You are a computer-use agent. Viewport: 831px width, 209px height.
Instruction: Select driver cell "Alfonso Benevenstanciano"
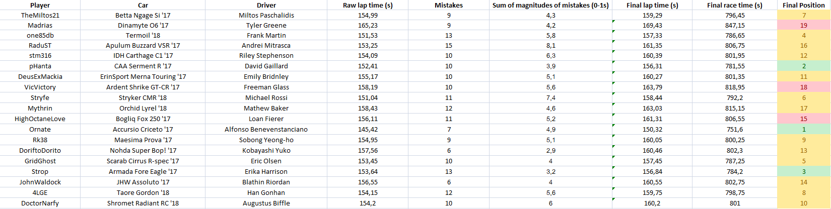point(266,129)
